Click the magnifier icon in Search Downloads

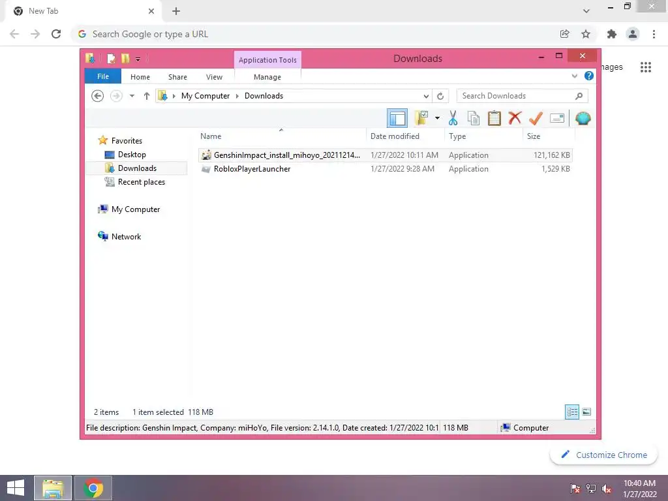pyautogui.click(x=579, y=96)
